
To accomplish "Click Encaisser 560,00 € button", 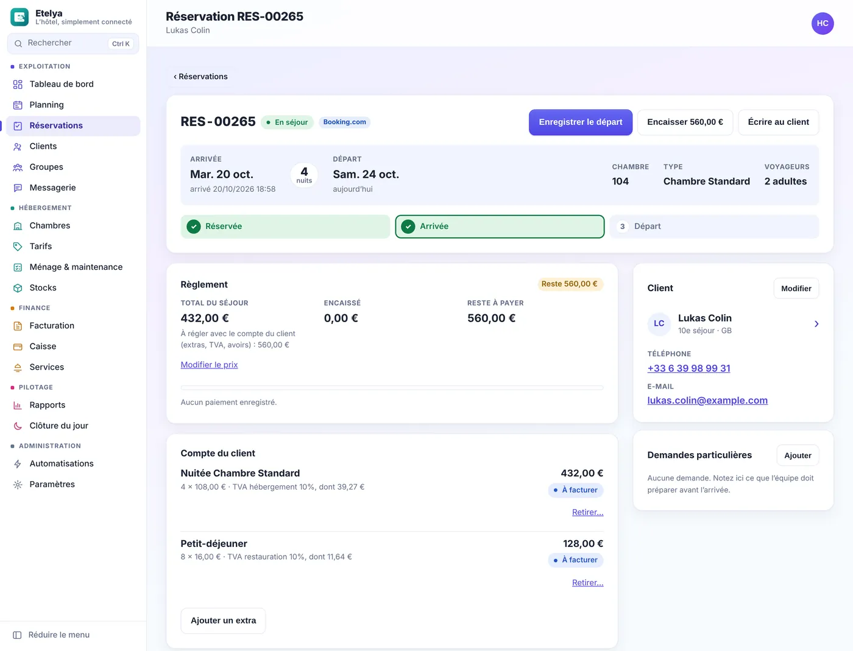I will [x=685, y=122].
